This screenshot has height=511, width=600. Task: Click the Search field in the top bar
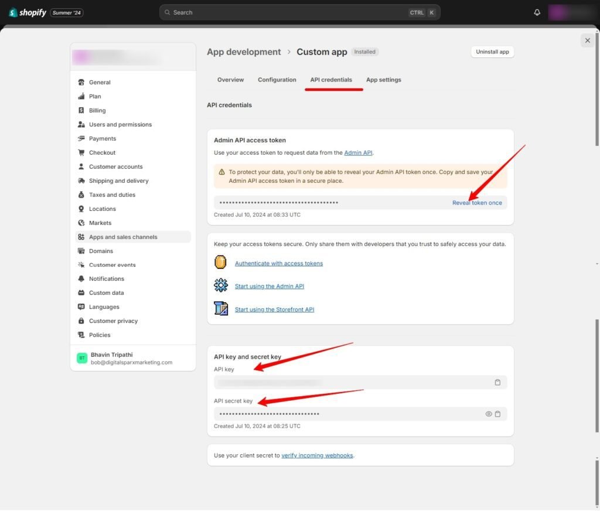299,13
